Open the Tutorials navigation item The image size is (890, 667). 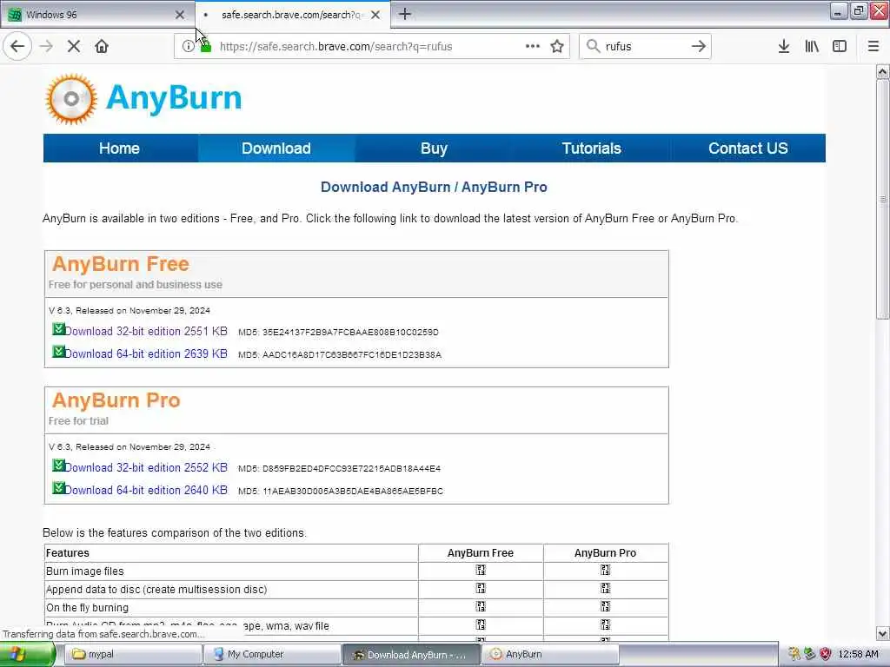point(591,149)
